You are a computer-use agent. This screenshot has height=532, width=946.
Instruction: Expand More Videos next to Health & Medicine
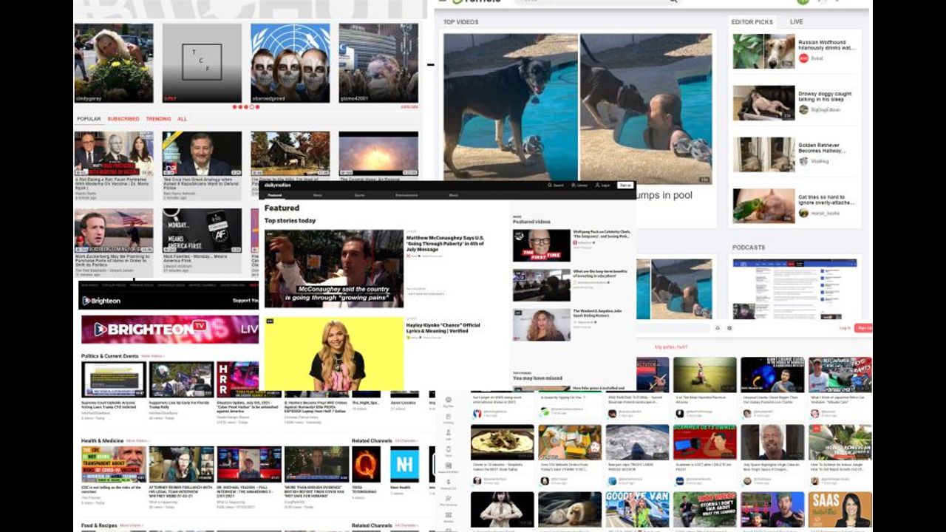(137, 441)
